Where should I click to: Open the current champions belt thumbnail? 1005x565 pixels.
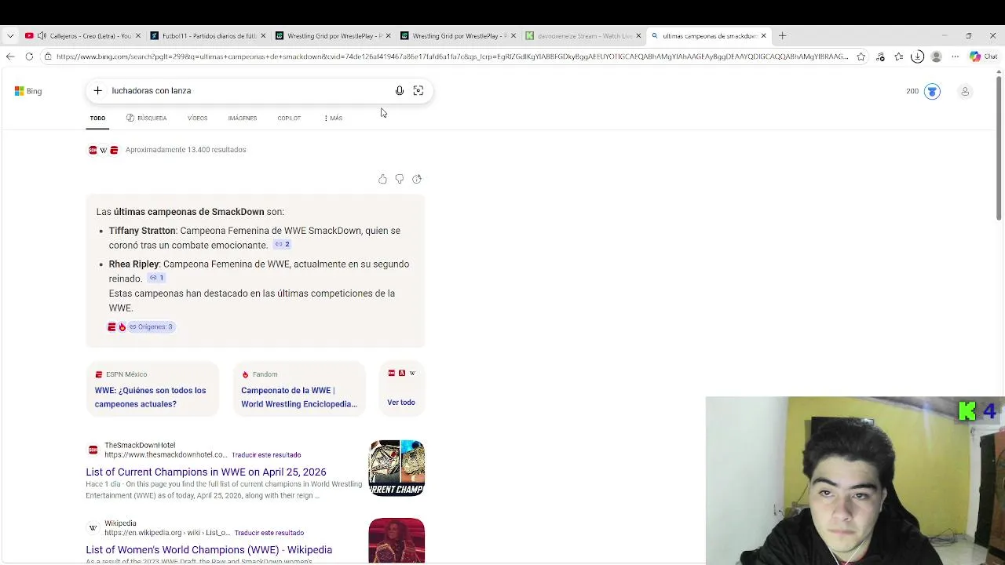click(x=397, y=468)
